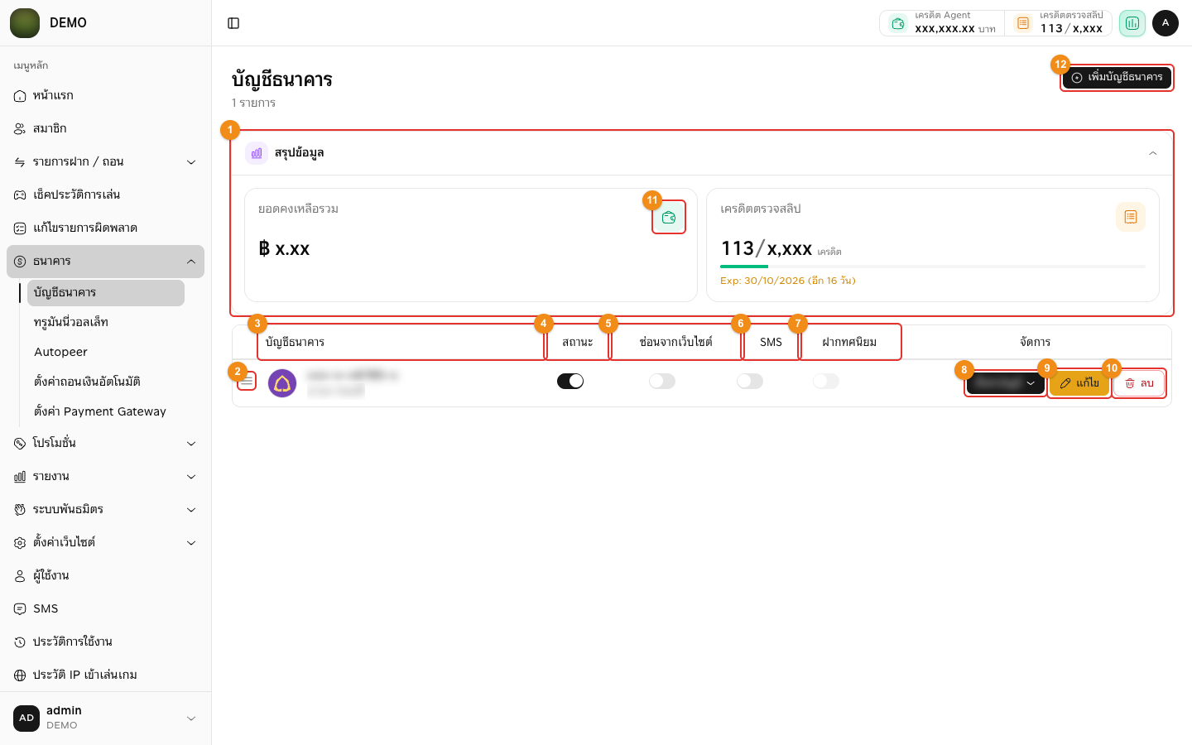Image resolution: width=1192 pixels, height=745 pixels.
Task: Click the people icon beside สมาชิก
Action: [20, 129]
